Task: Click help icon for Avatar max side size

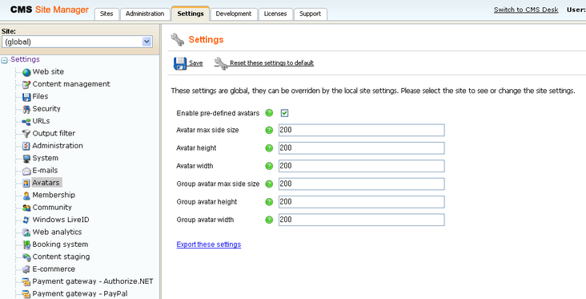Action: point(269,130)
